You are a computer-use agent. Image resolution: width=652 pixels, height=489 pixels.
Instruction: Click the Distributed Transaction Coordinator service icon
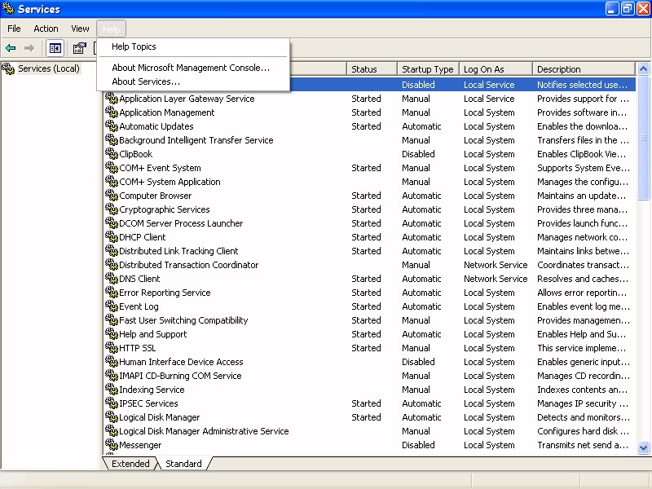coord(112,265)
